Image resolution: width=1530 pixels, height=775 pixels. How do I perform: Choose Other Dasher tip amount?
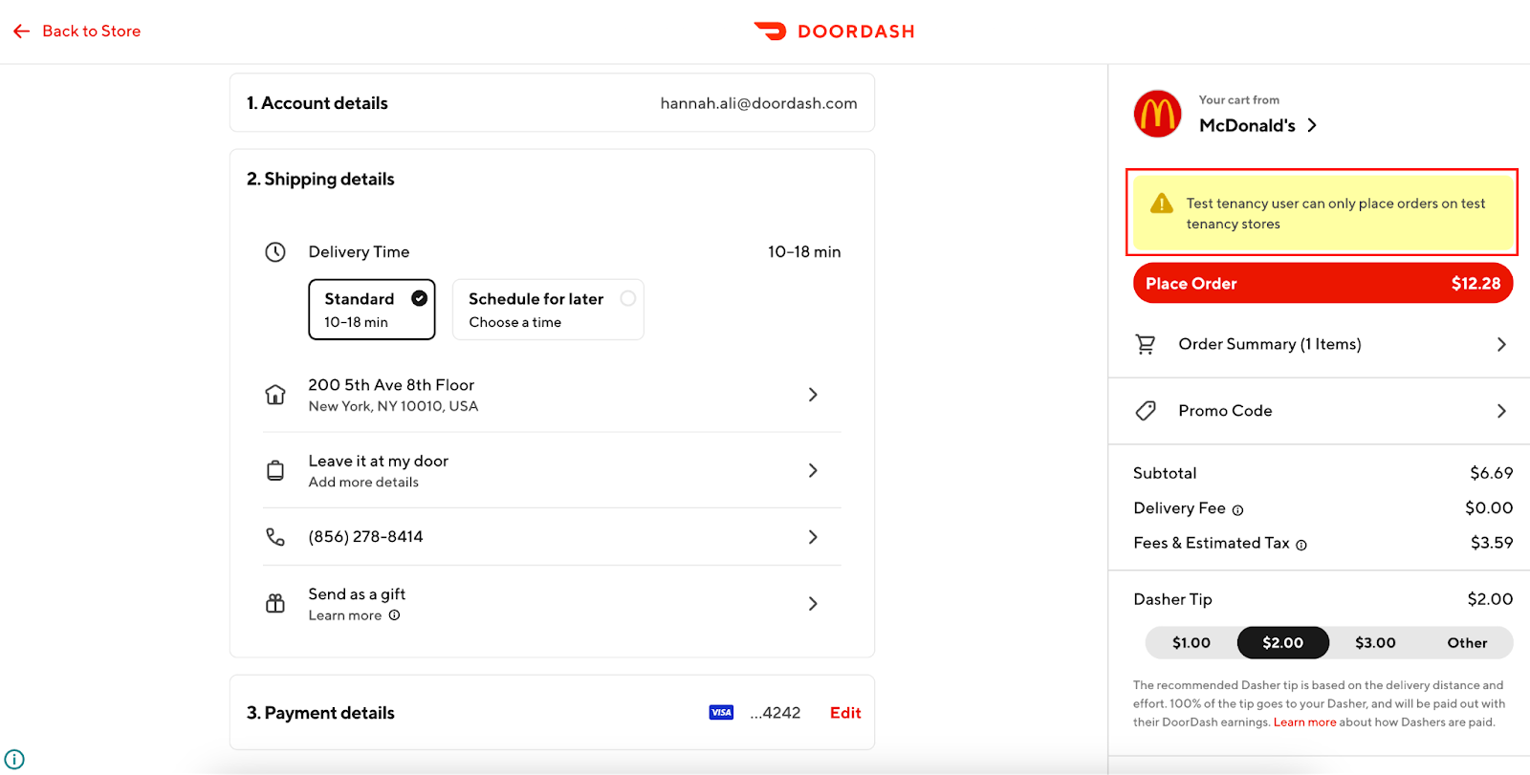1466,643
